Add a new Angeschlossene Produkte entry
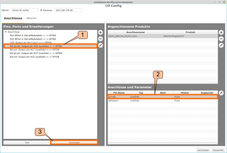227x153 pixels. [221, 32]
